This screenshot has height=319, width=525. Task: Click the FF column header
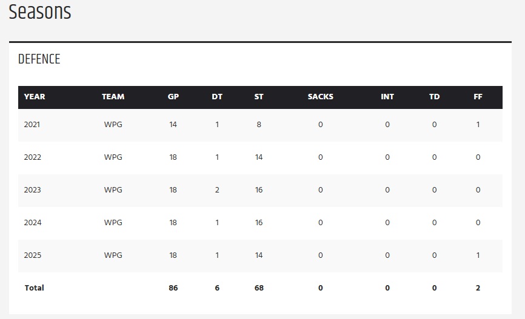pyautogui.click(x=478, y=97)
